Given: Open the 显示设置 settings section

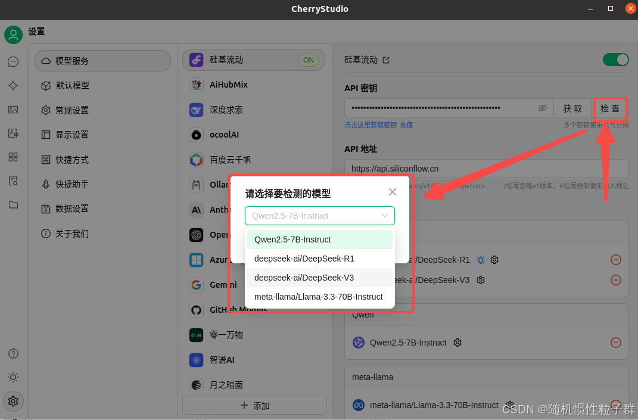Looking at the screenshot, I should point(102,135).
